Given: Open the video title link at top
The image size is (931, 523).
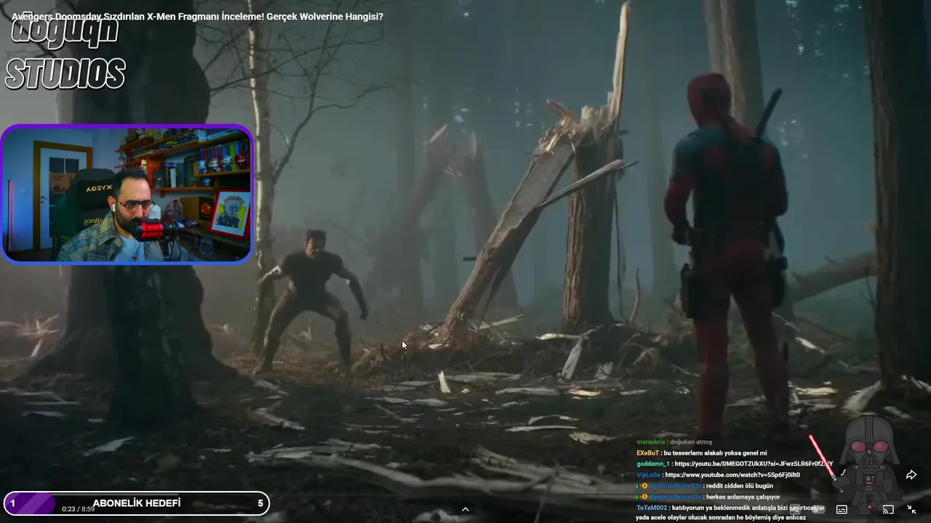Looking at the screenshot, I should point(197,16).
